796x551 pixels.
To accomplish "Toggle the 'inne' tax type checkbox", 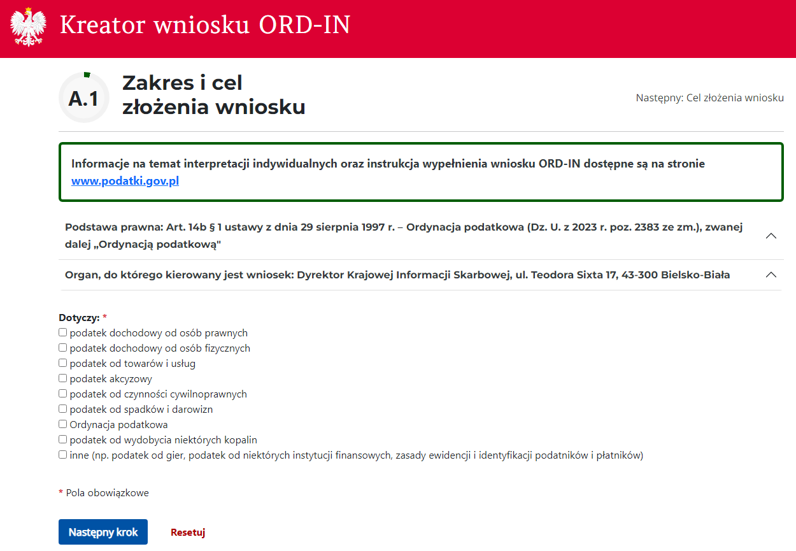I will (62, 455).
